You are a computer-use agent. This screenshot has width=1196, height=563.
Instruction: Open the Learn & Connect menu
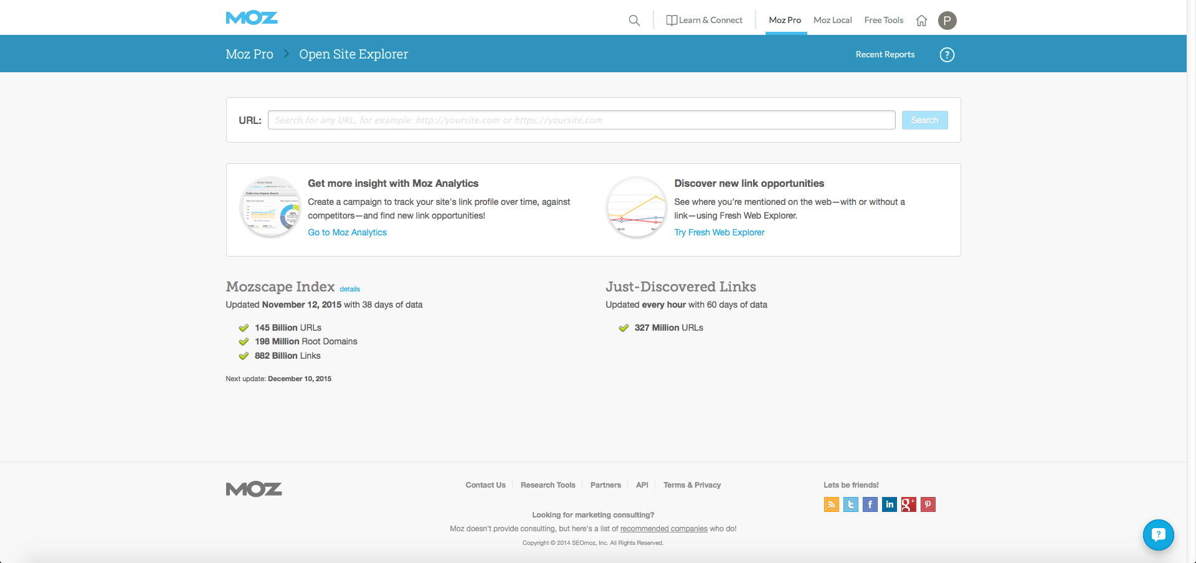705,21
